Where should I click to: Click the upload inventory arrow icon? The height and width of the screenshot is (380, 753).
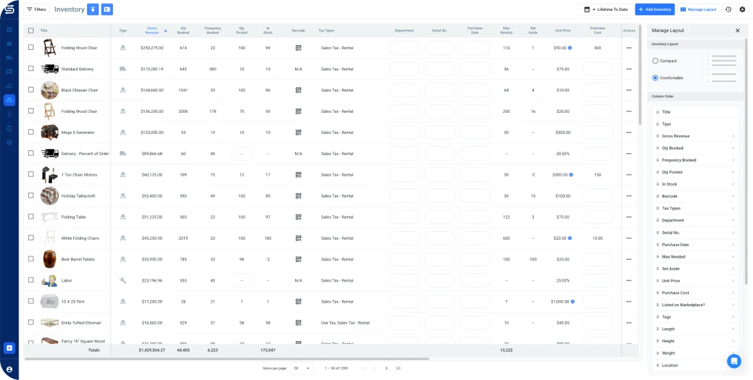(x=93, y=10)
